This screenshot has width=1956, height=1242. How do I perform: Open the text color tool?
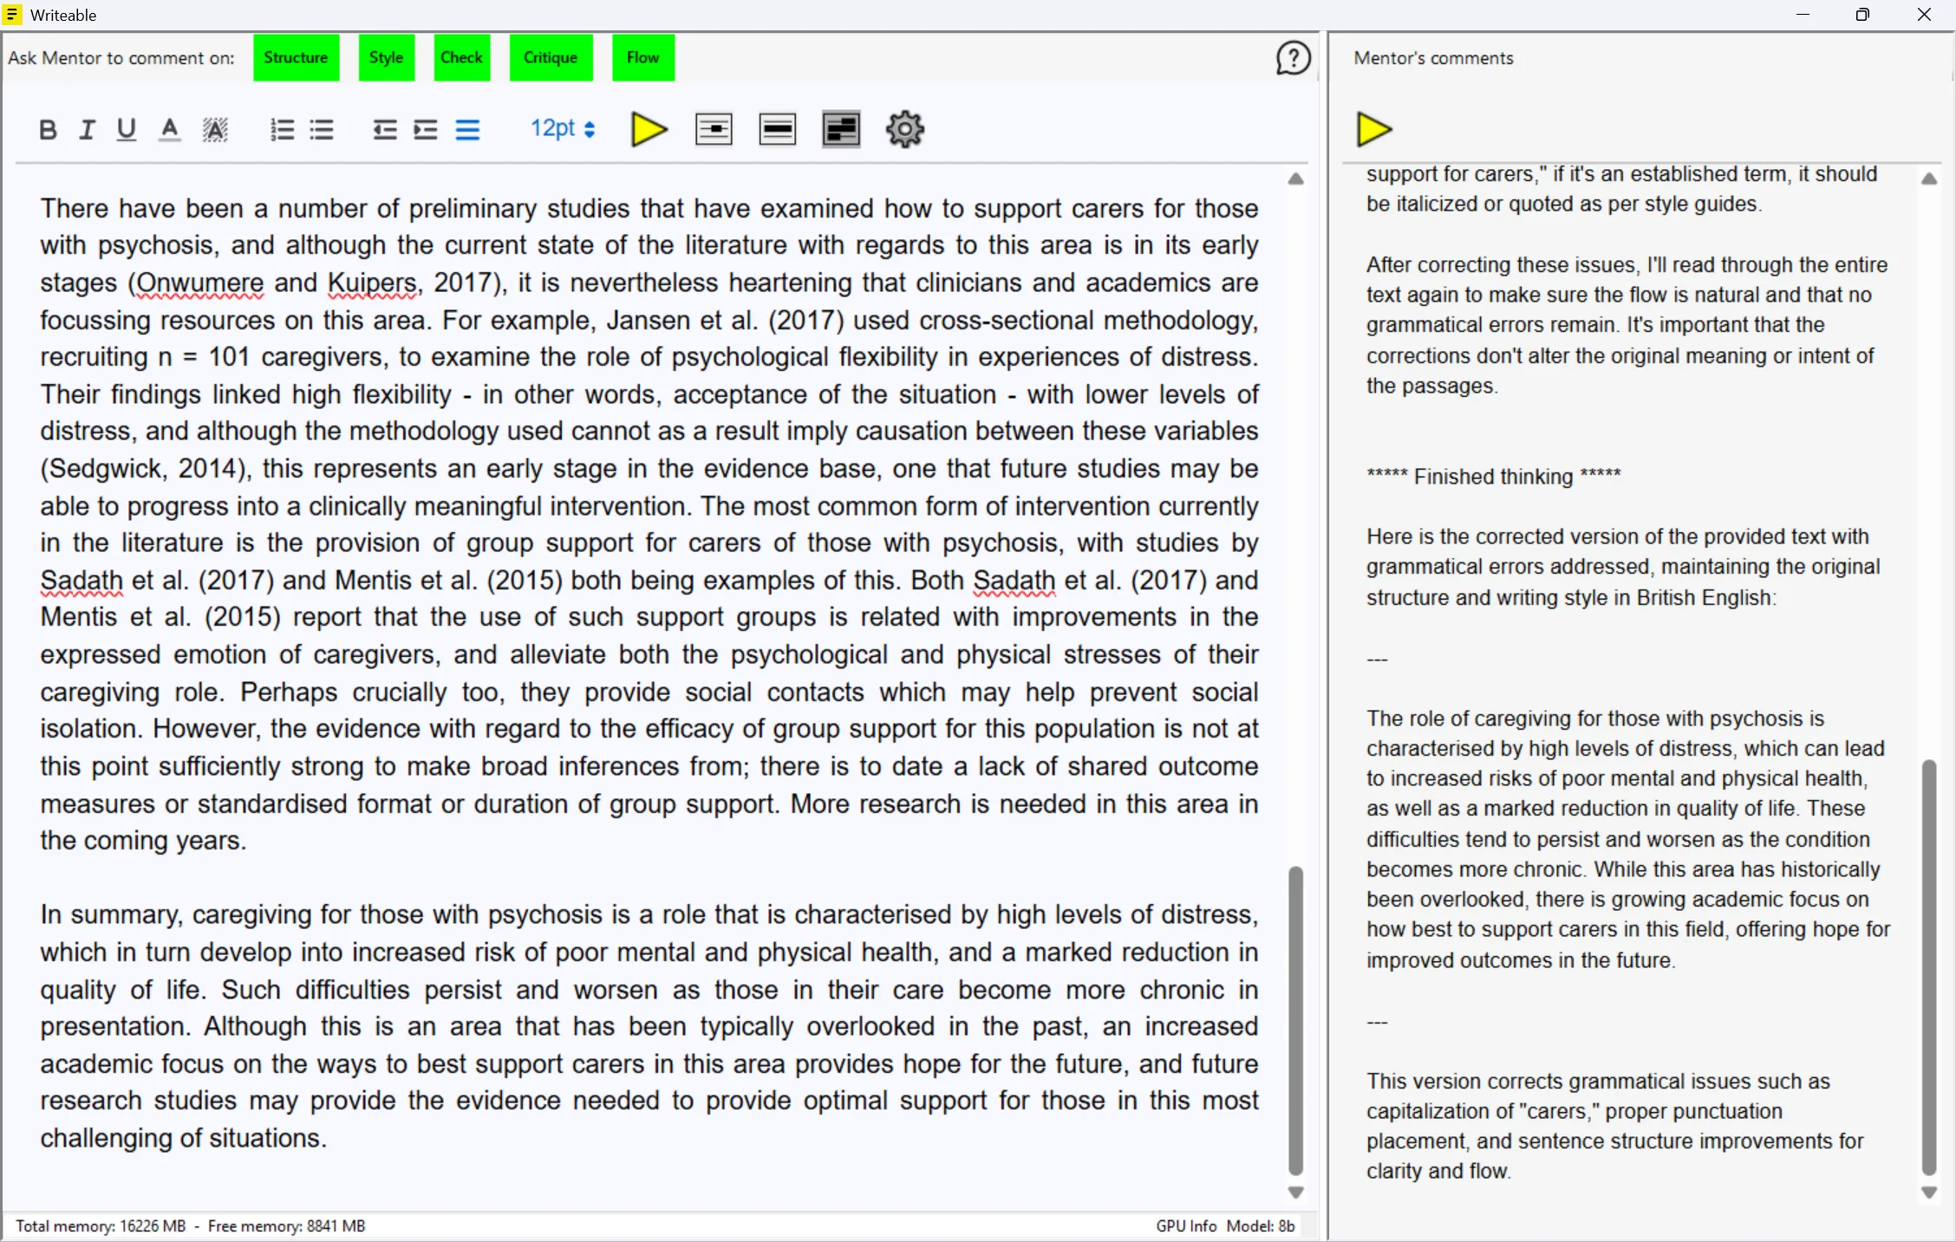(x=169, y=129)
